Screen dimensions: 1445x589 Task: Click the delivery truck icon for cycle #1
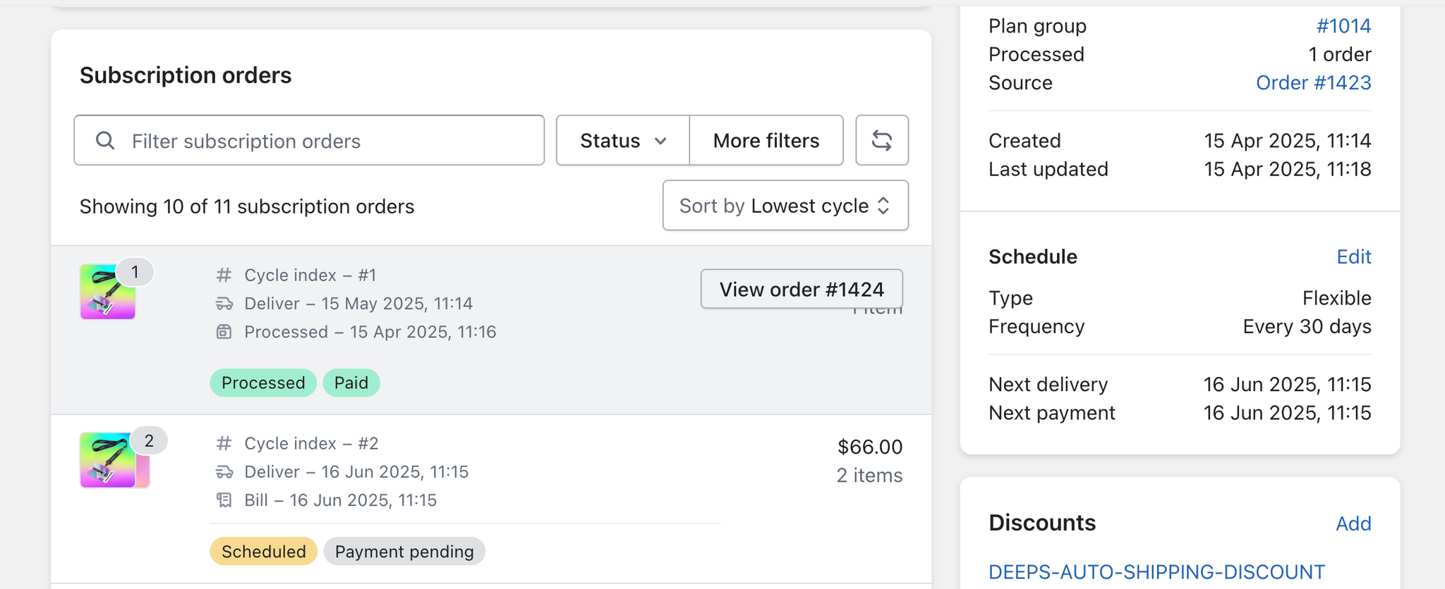[x=224, y=304]
